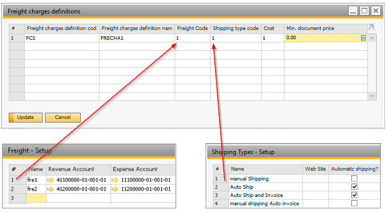Select the FC1 freight charges code cell

(x=61, y=38)
